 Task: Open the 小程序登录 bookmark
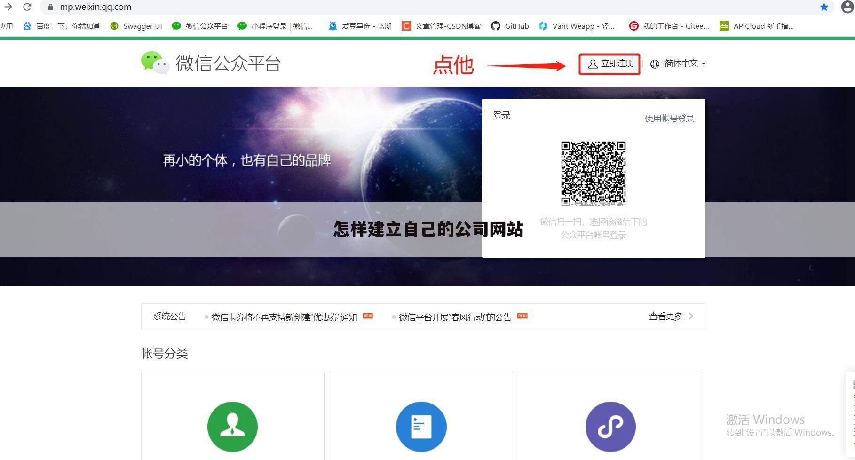[x=275, y=26]
